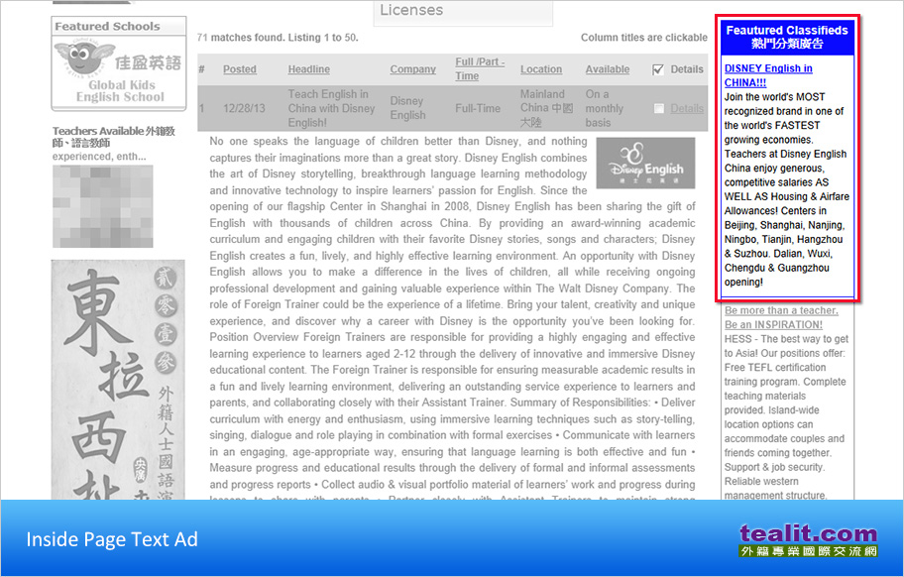The width and height of the screenshot is (904, 577).
Task: Open 'Be more than a teacher' link
Action: pos(781,317)
